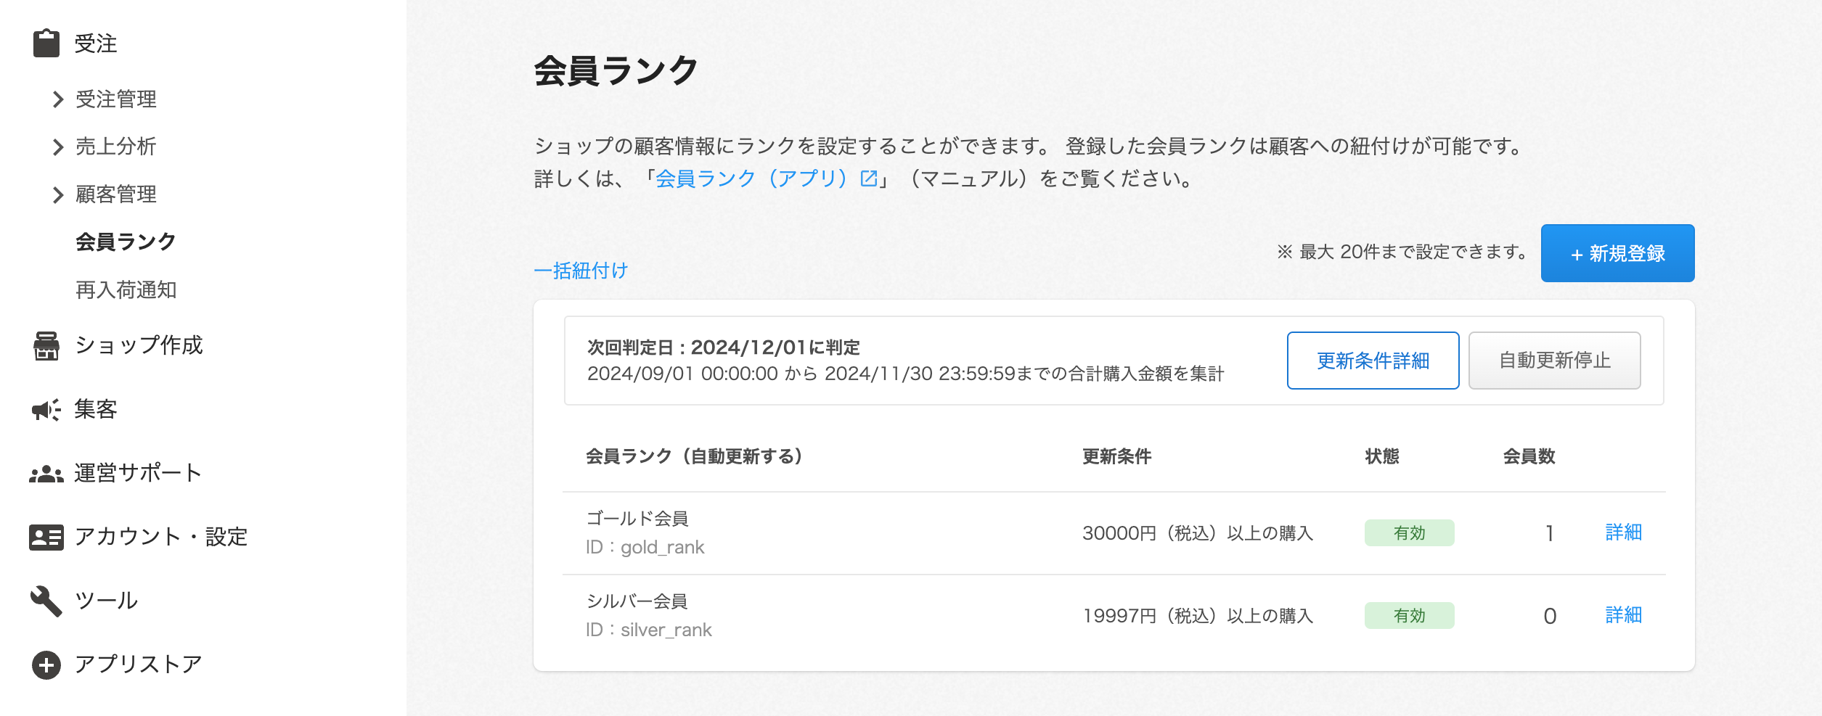Screen dimensions: 1822x716
Task: Open 詳細 for ゴールド会員 row
Action: coord(1623,532)
